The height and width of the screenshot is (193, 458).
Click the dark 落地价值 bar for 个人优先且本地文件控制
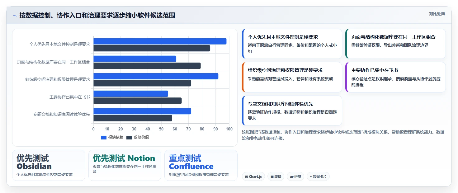[152, 48]
